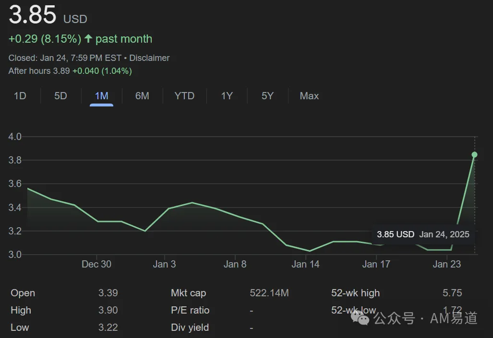Switch chart to YTD view

[184, 96]
